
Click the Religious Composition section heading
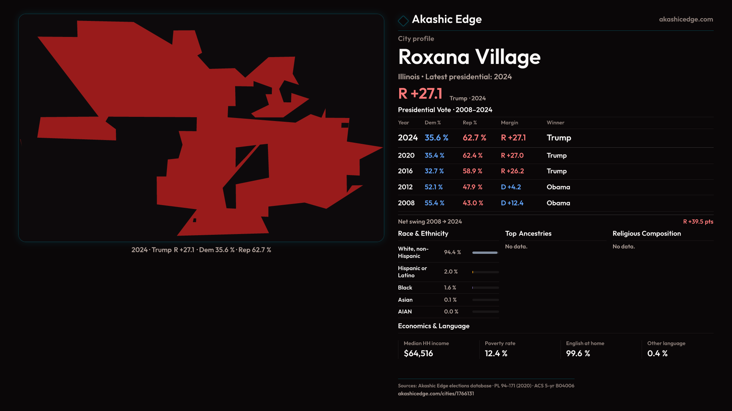coord(646,234)
